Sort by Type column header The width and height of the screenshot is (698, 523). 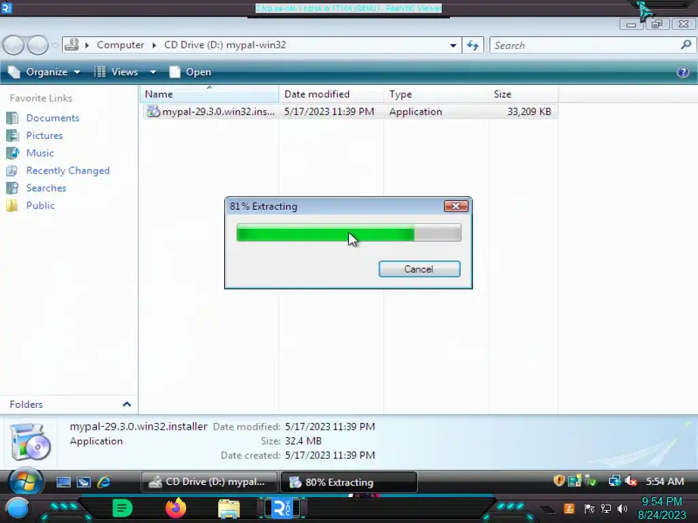tap(436, 94)
